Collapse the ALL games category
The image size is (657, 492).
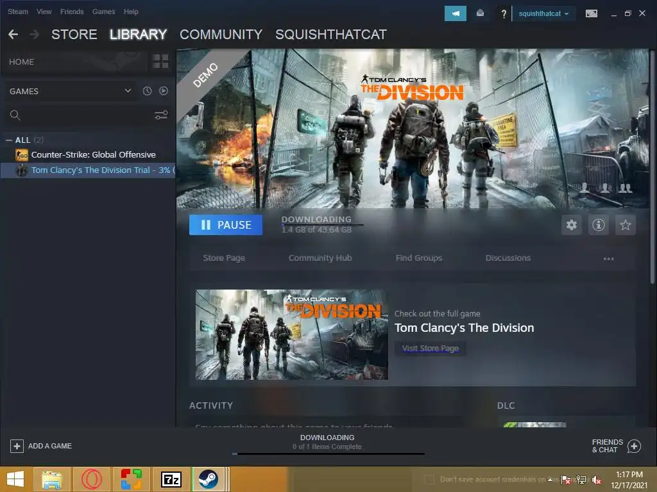pos(9,140)
